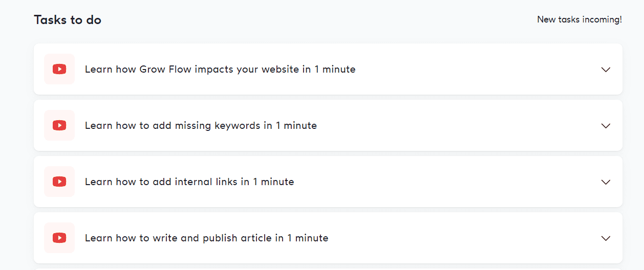Click the 'Tasks to do' heading
Image resolution: width=644 pixels, height=270 pixels.
[x=68, y=20]
